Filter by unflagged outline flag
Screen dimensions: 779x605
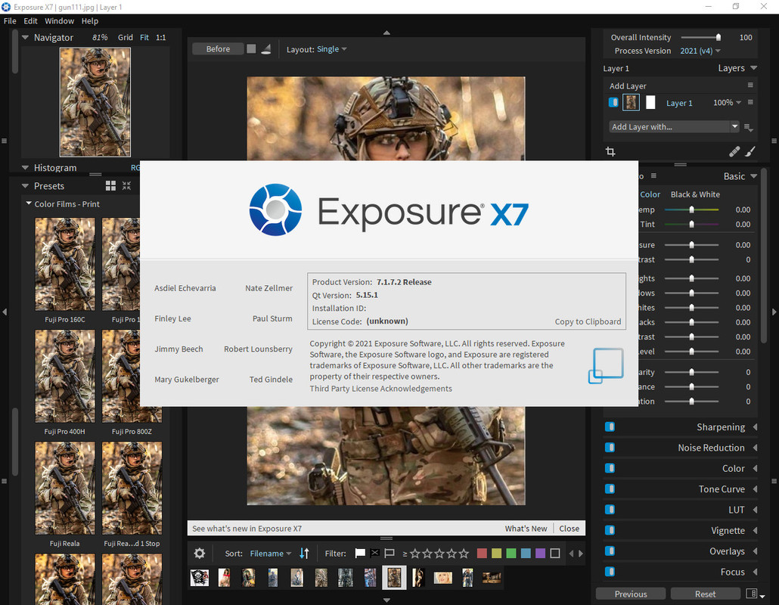click(389, 554)
